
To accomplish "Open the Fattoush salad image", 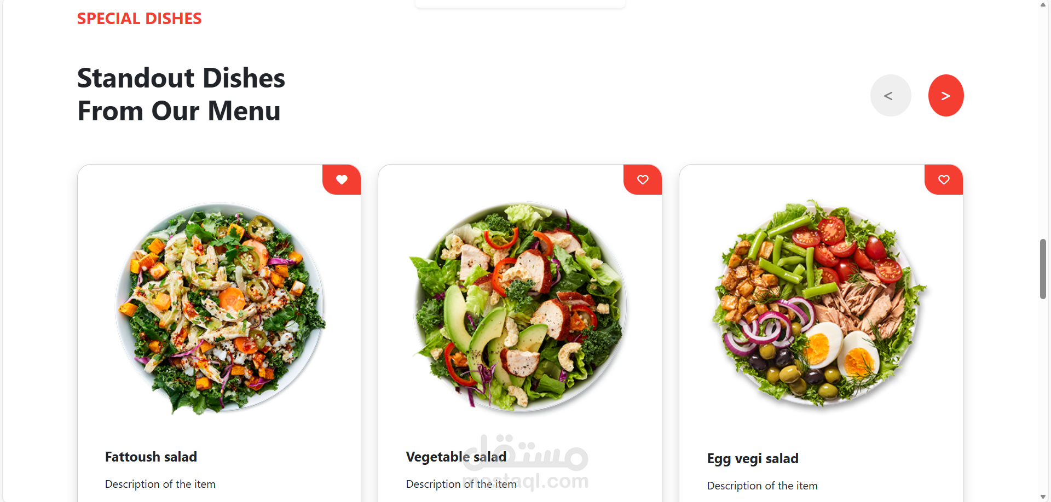I will click(x=220, y=307).
